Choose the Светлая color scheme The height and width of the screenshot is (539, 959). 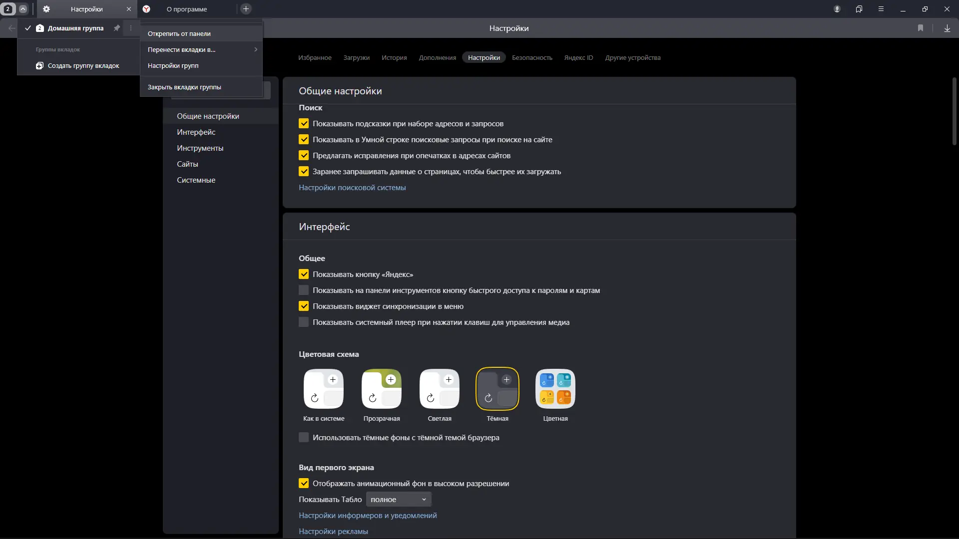[x=440, y=389]
